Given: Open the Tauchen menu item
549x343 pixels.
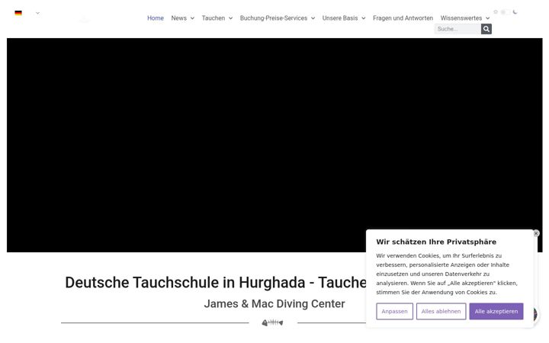Looking at the screenshot, I should [213, 18].
